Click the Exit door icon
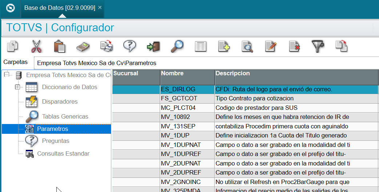This screenshot has width=379, height=192. (153, 47)
